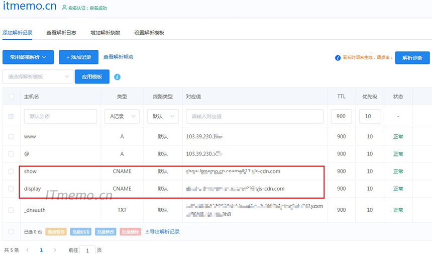The width and height of the screenshot is (432, 254).
Task: Click the priority input showing 10
Action: (370, 116)
